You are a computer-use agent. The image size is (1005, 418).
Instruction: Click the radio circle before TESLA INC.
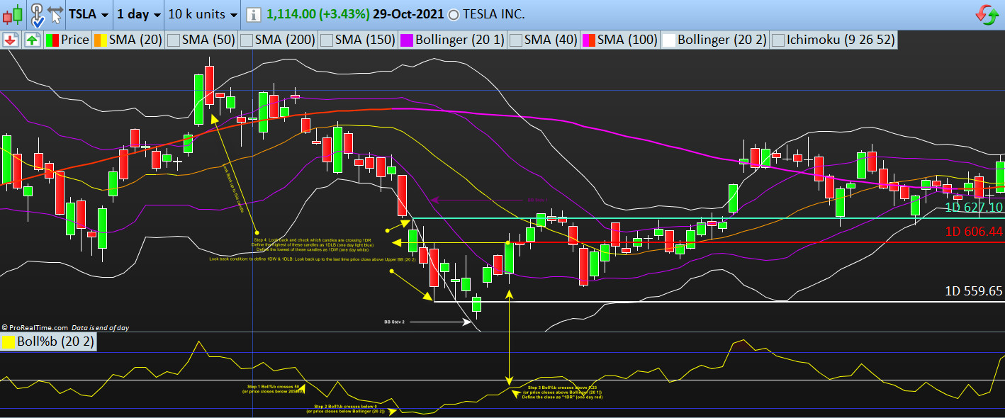454,14
